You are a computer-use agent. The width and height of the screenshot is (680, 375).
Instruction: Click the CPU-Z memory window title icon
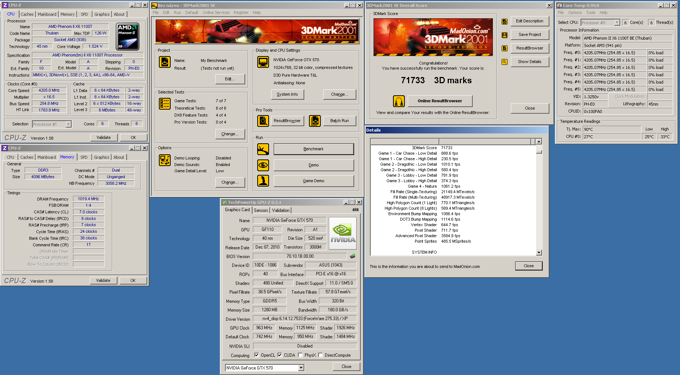click(x=5, y=148)
